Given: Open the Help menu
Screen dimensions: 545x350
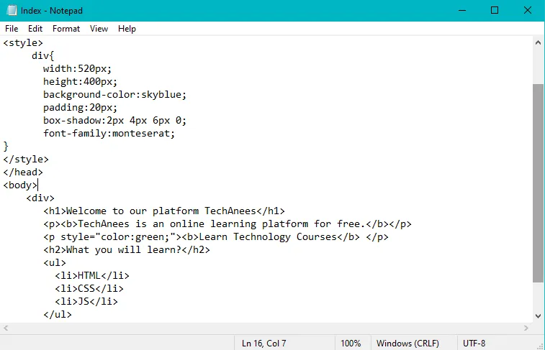Looking at the screenshot, I should tap(127, 29).
